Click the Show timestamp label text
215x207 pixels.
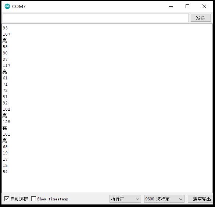pyautogui.click(x=53, y=199)
